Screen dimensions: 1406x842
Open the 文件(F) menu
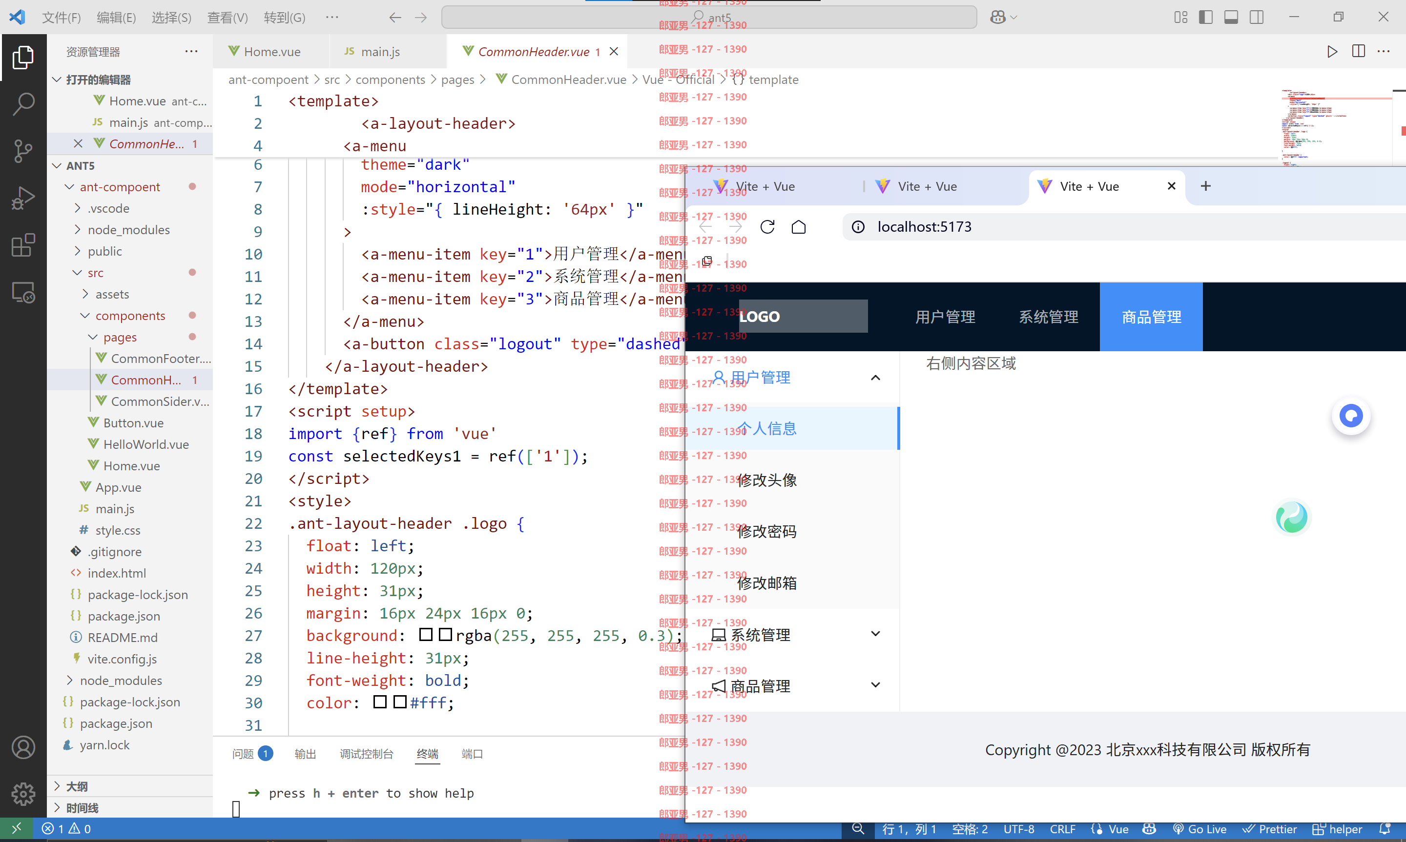62,18
